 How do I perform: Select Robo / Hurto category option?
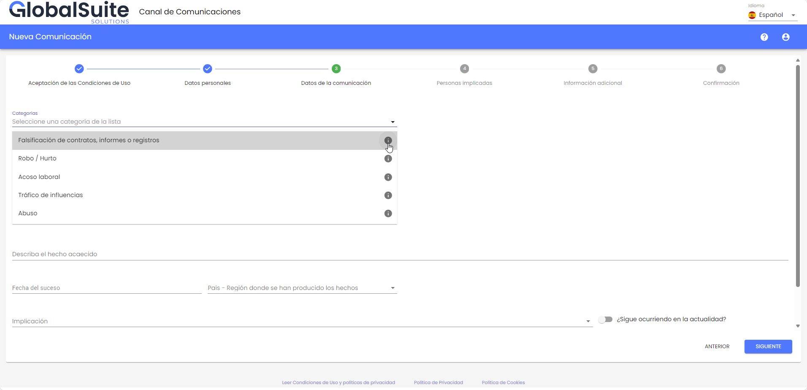(37, 159)
